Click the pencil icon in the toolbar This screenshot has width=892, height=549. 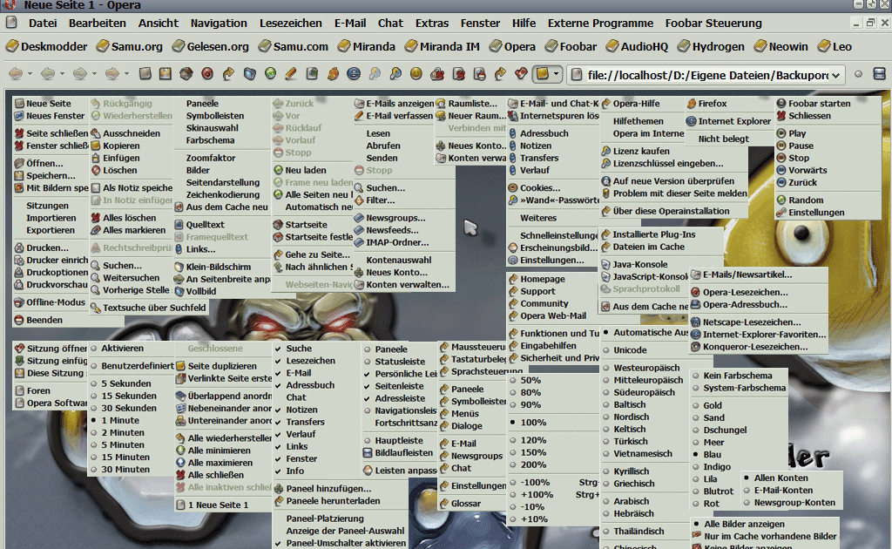click(291, 74)
